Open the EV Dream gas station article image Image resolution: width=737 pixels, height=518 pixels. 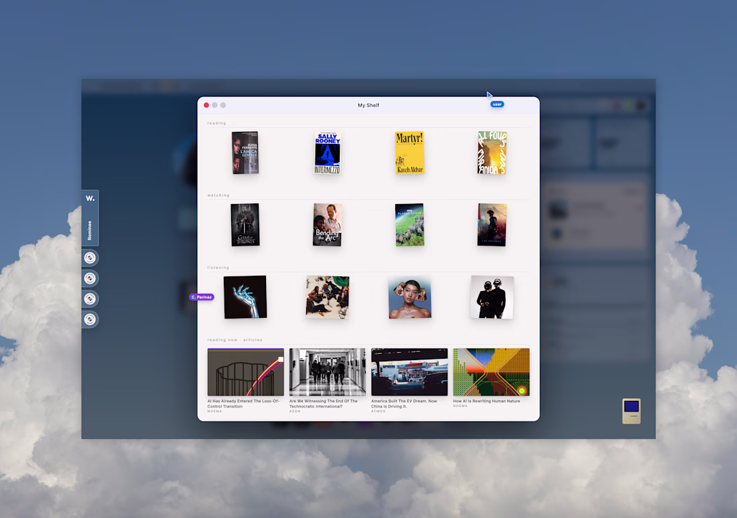(409, 372)
